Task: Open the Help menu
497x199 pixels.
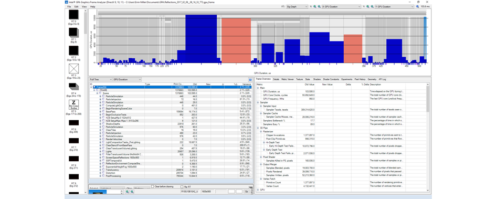Action: tap(92, 7)
